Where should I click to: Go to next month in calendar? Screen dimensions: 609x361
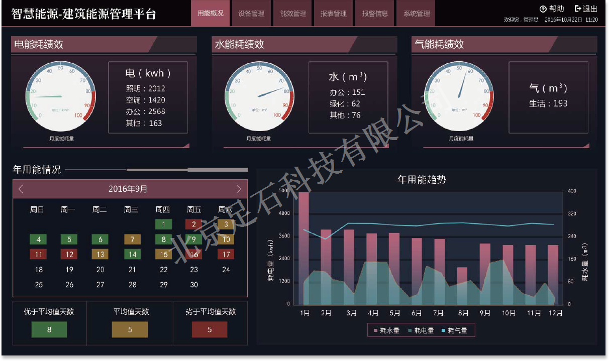click(239, 189)
